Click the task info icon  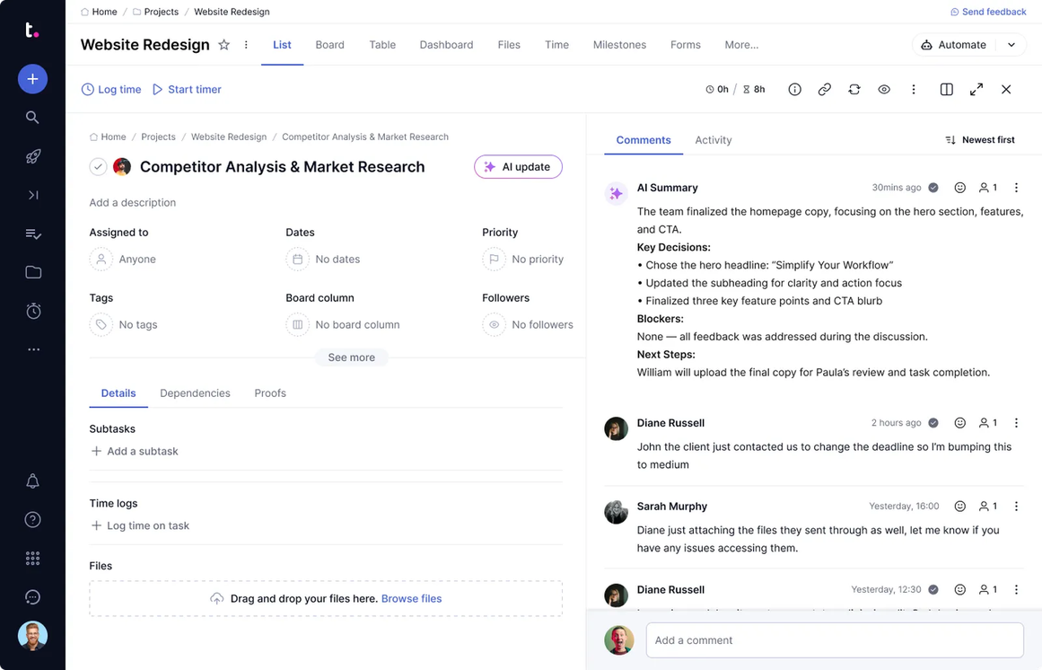794,90
